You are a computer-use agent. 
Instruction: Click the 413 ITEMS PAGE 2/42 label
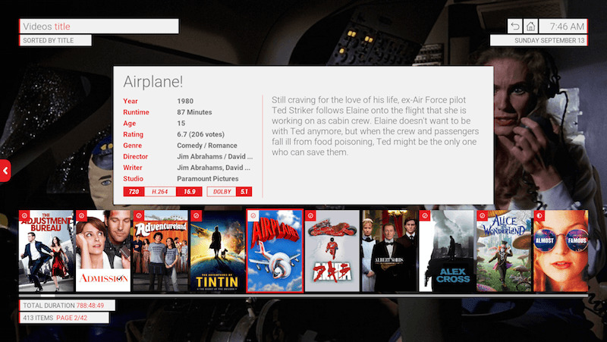click(64, 318)
